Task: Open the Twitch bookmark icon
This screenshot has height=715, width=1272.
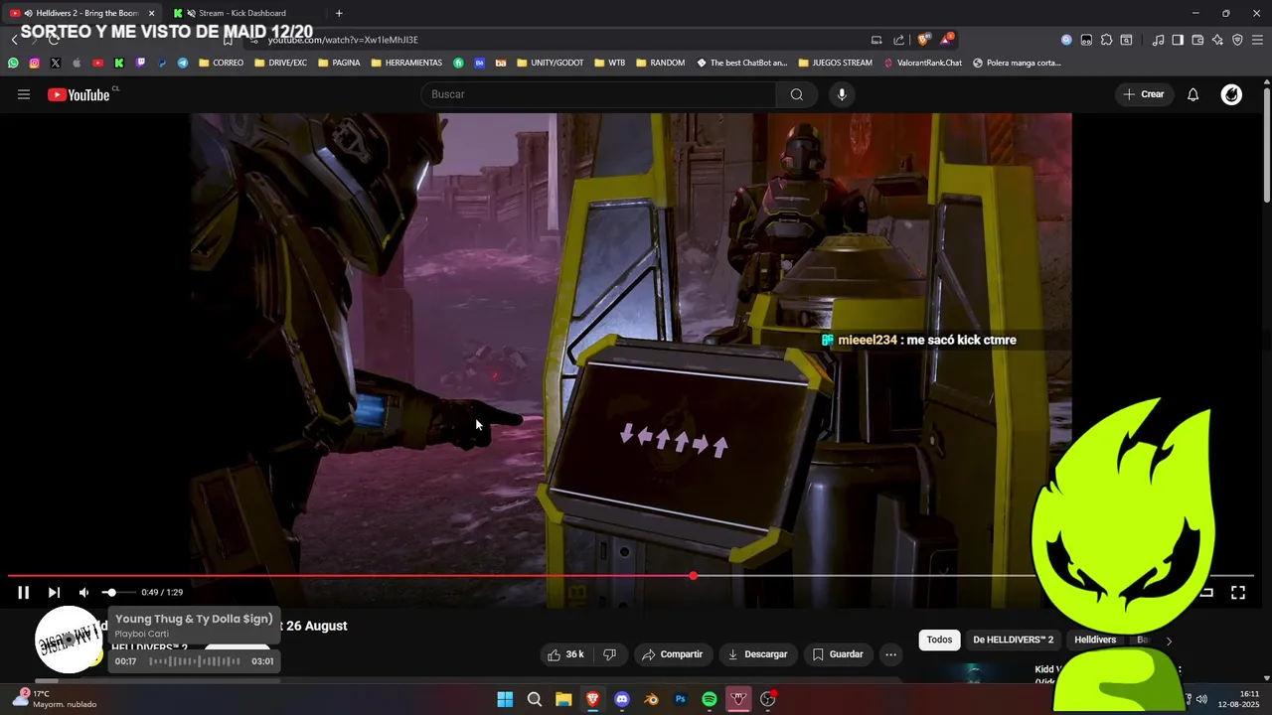Action: coord(140,63)
